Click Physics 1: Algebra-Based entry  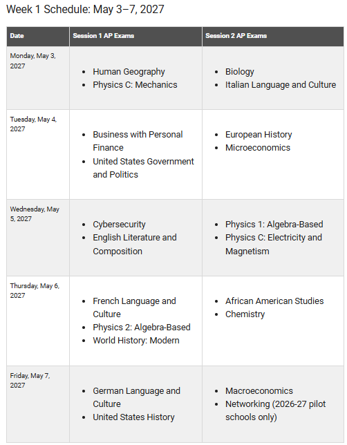(x=274, y=224)
